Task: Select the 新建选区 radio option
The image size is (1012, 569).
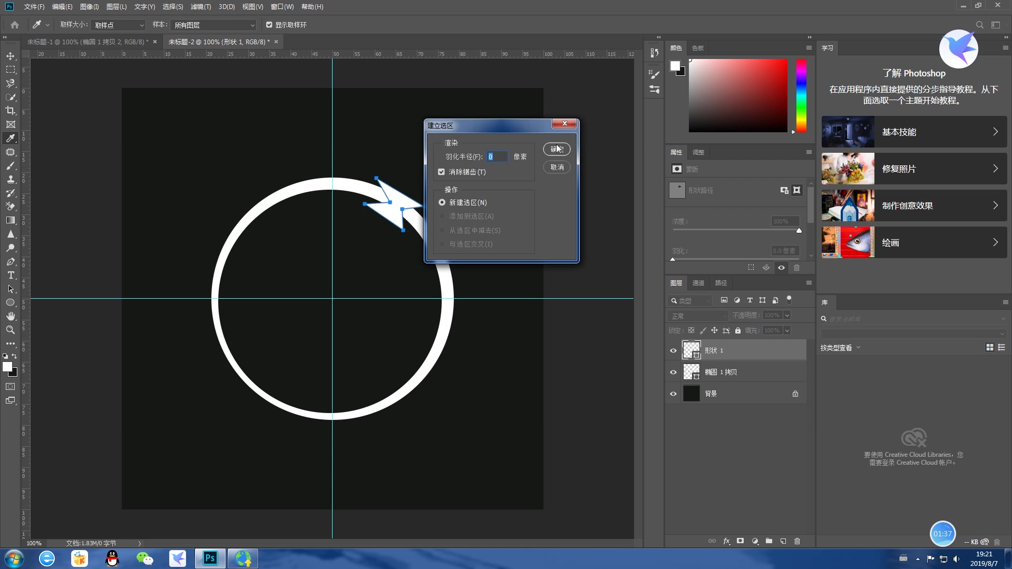Action: pyautogui.click(x=442, y=202)
